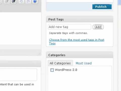Screen dimensions: 121x91
Task: Click the blue Help icon in editor toolbar
Action: 35,2
